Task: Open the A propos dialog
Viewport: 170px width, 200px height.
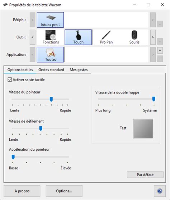Action: (x=22, y=191)
